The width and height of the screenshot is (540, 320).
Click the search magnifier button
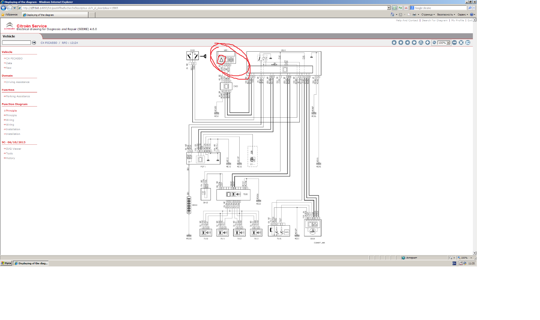coord(470,8)
